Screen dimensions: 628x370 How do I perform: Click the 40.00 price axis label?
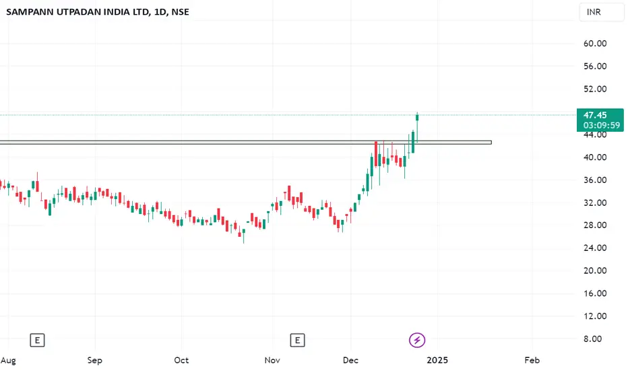pyautogui.click(x=595, y=157)
